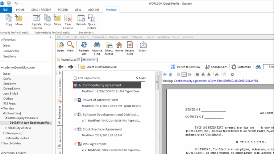This screenshot has width=274, height=154.
Task: Click the find next binoculars icon in viewer
Action: pyautogui.click(x=203, y=75)
